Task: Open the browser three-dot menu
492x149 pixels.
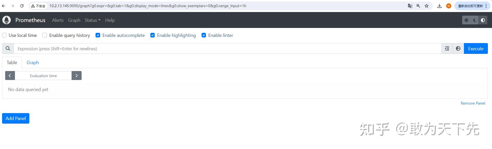Action: tap(486, 6)
